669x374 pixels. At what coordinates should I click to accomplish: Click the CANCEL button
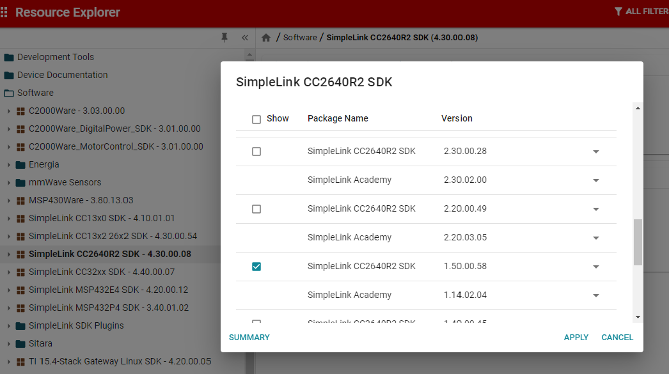point(617,338)
